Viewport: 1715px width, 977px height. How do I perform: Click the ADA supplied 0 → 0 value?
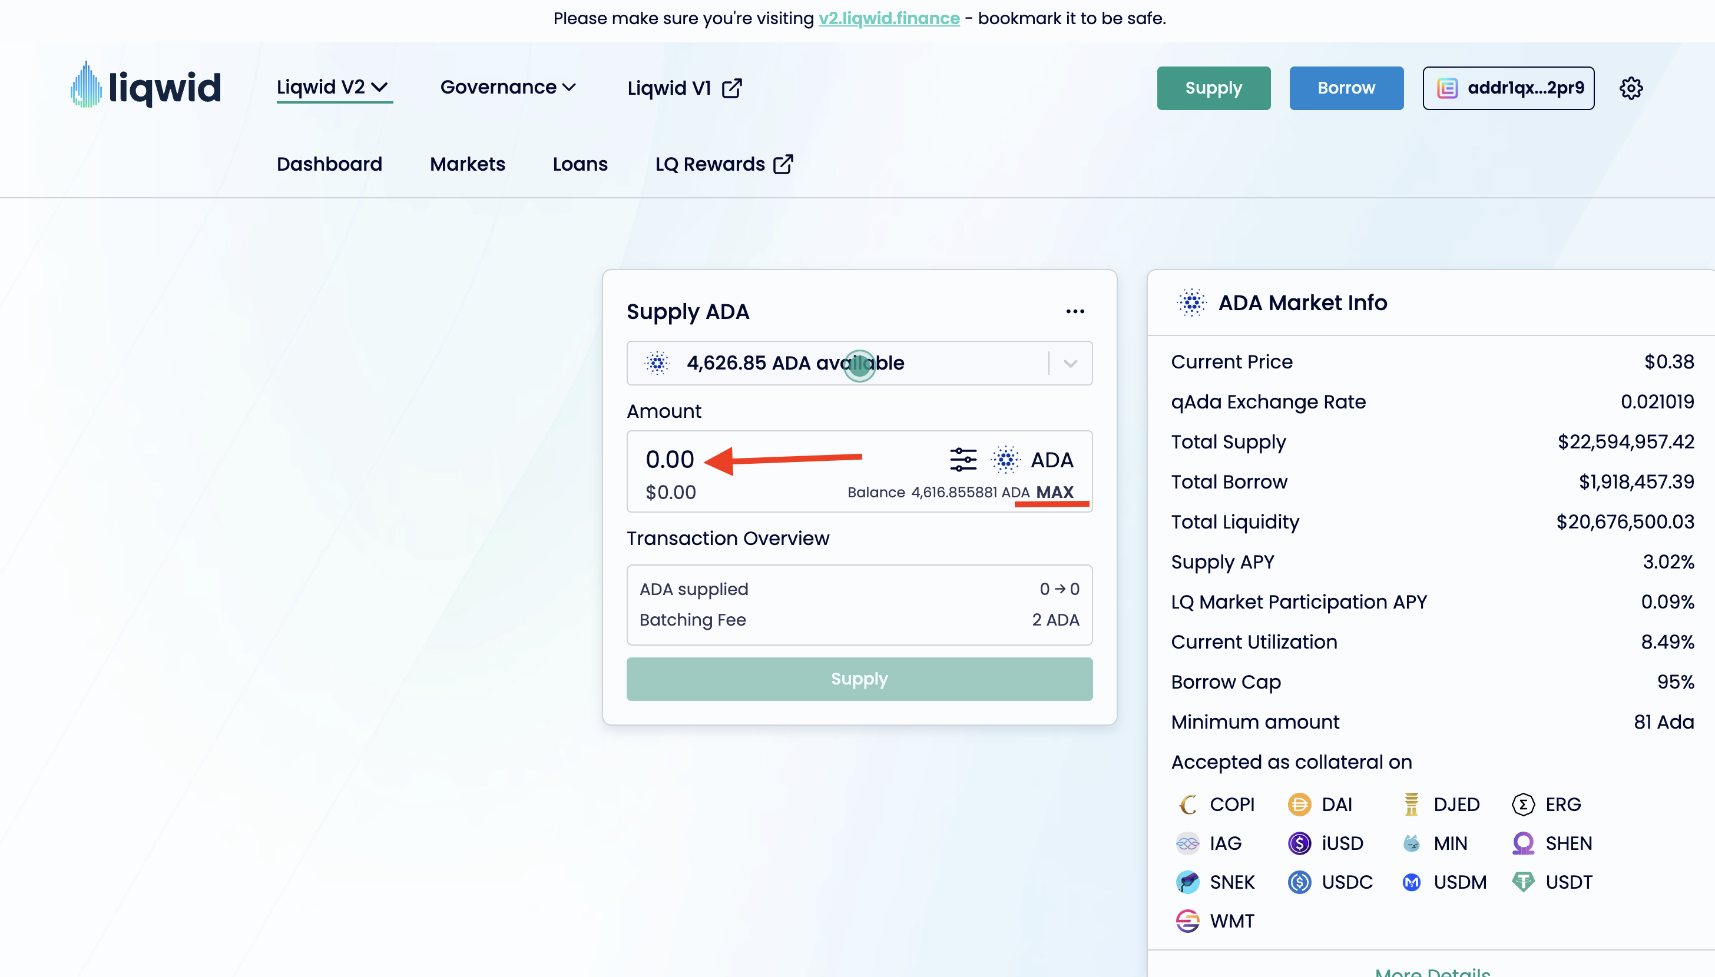[1059, 589]
